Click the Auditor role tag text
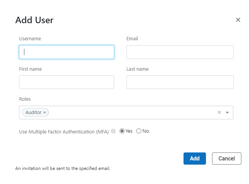249x184 pixels. (x=34, y=113)
